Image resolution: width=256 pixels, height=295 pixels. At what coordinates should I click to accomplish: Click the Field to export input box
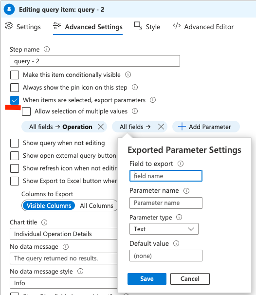pos(166,176)
